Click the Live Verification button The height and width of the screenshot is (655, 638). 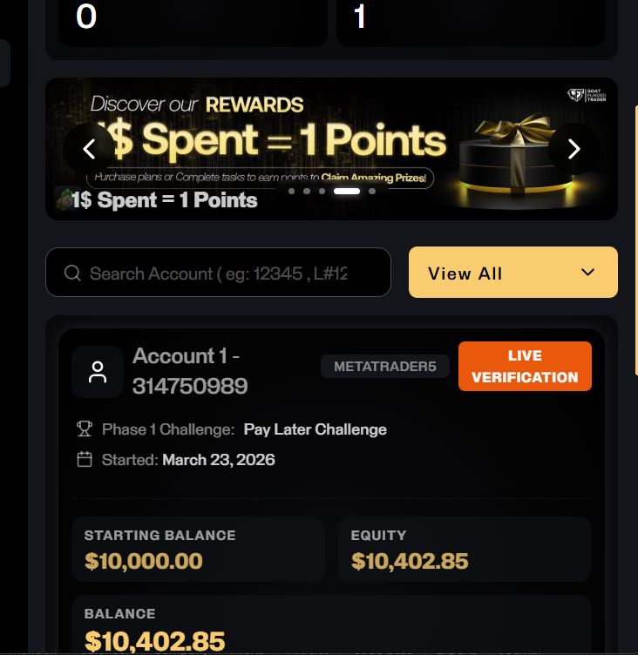tap(525, 367)
